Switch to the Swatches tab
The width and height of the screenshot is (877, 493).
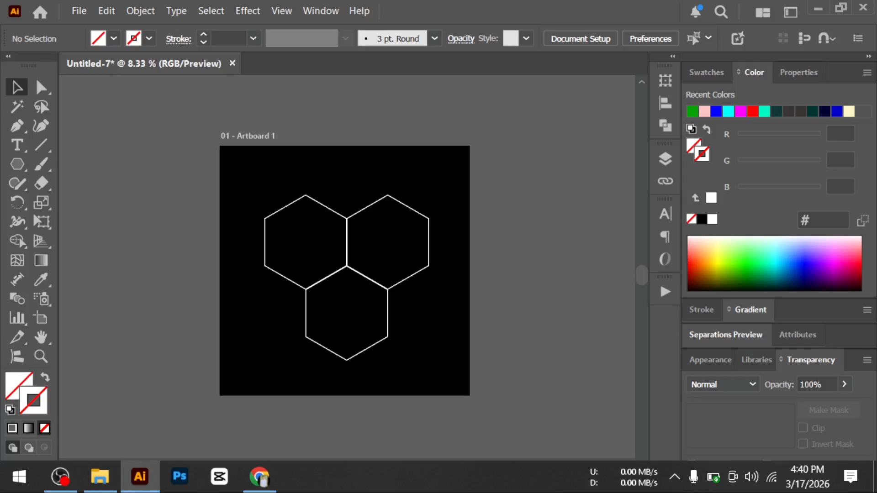coord(706,73)
